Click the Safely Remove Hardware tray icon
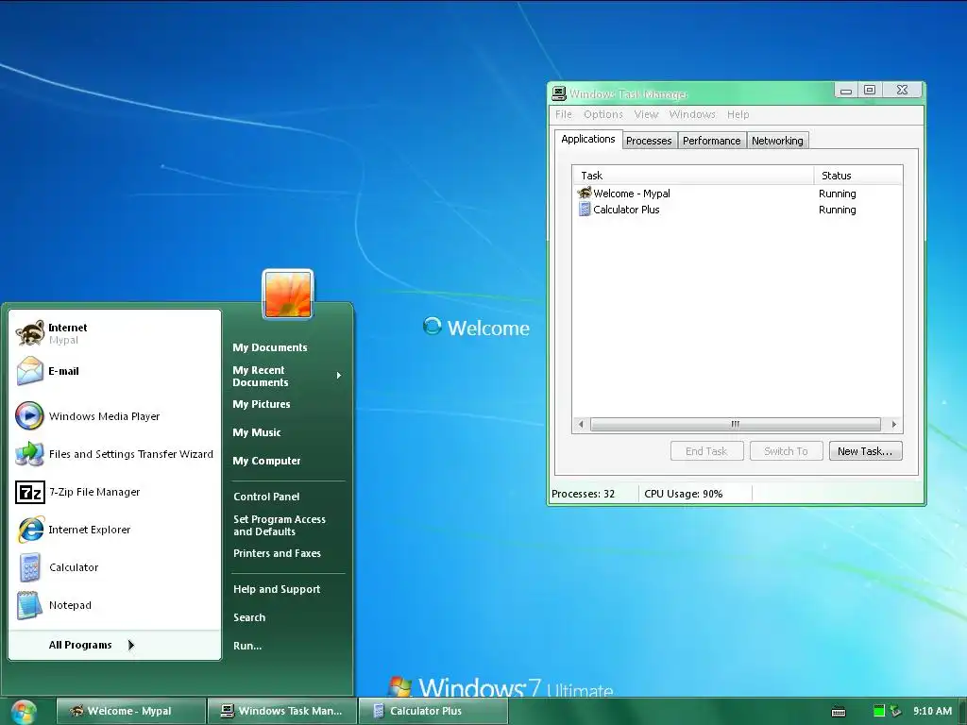The height and width of the screenshot is (725, 967). (895, 711)
